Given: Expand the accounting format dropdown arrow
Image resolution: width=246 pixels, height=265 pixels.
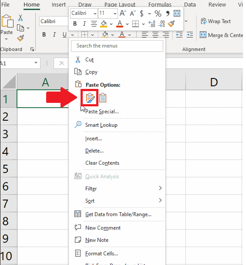Looking at the screenshot, I should 149,14.
